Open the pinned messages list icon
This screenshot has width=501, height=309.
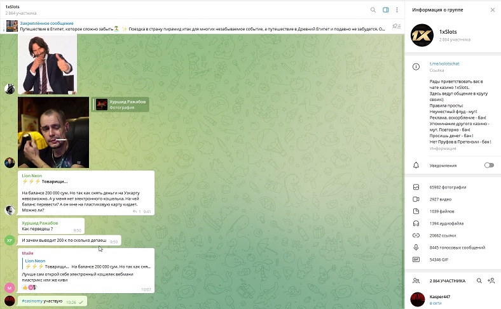pos(397,26)
